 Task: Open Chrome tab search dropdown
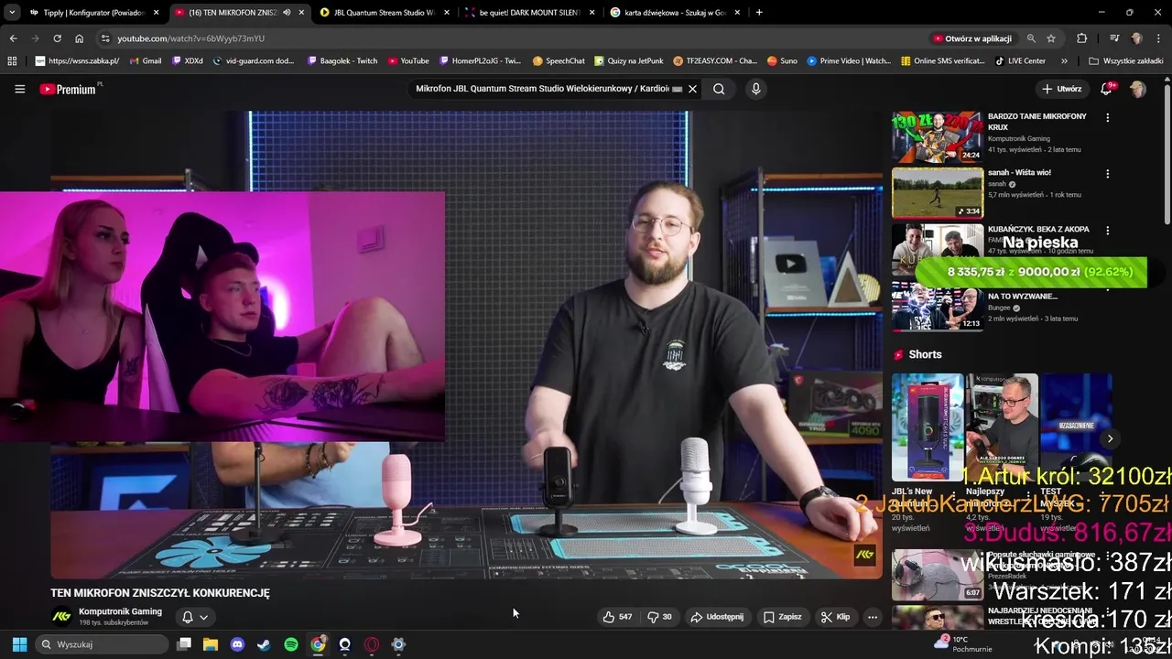pyautogui.click(x=12, y=13)
